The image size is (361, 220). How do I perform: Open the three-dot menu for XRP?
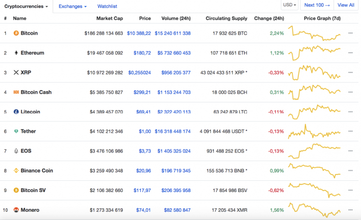pyautogui.click(x=350, y=73)
